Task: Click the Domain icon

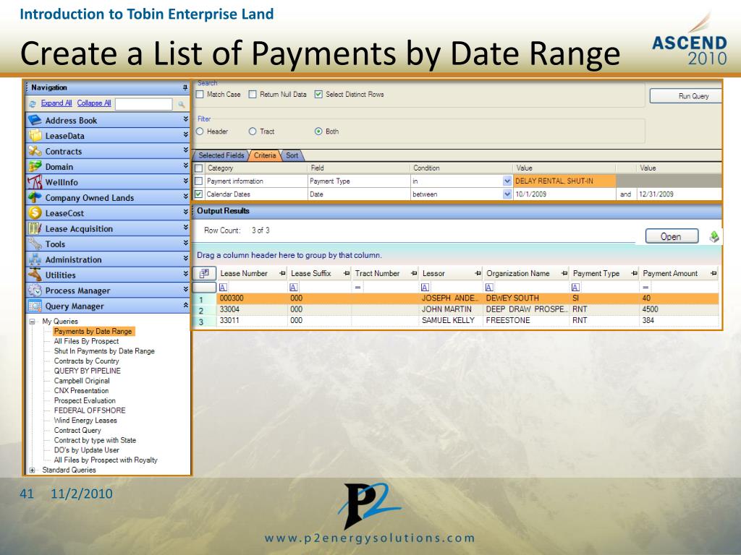Action: point(35,167)
